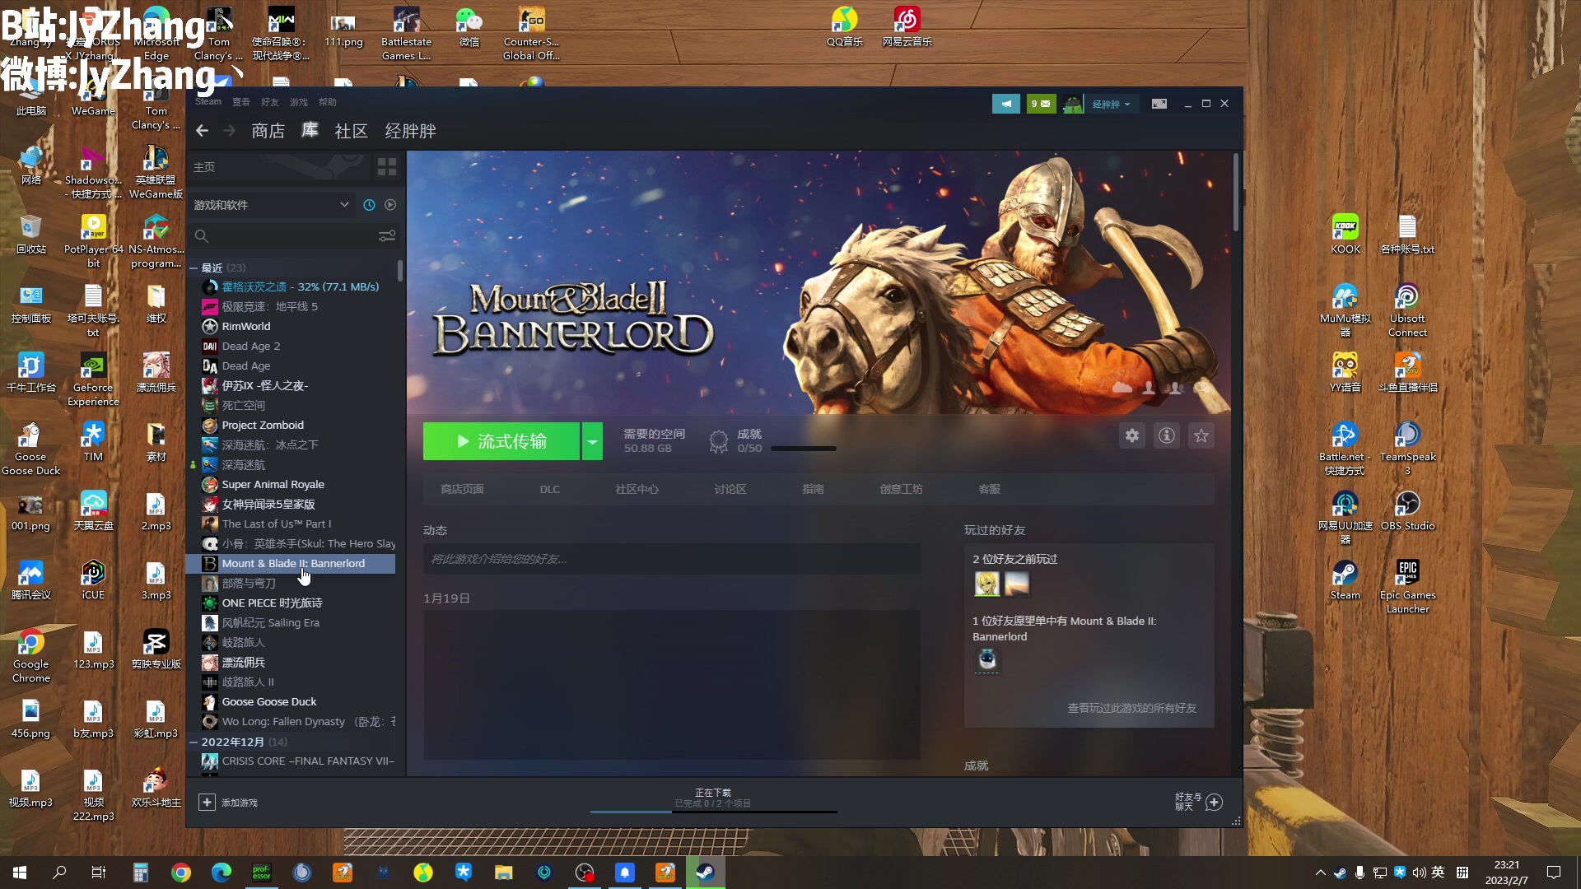Click achievements progress bar 0/50
This screenshot has width=1581, height=889.
[803, 449]
